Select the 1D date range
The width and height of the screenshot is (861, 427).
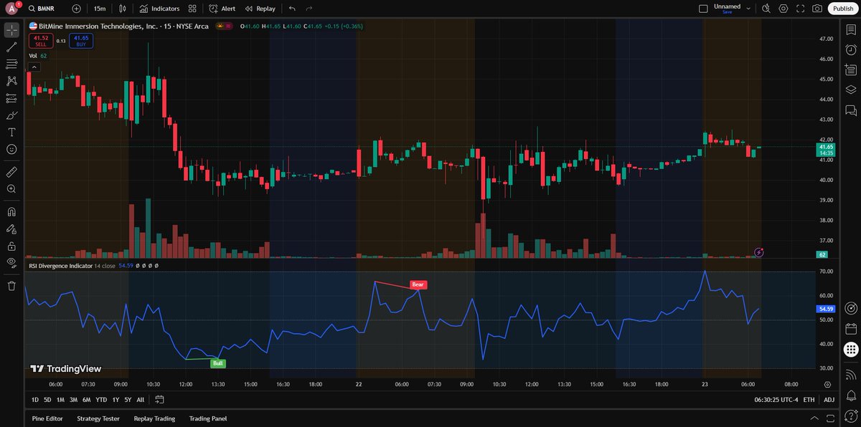coord(35,400)
